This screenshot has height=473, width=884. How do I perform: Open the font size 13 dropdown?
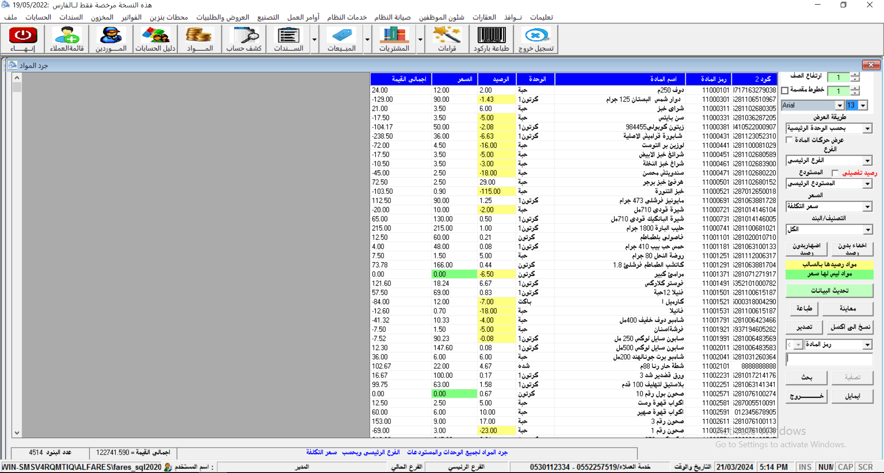(863, 105)
